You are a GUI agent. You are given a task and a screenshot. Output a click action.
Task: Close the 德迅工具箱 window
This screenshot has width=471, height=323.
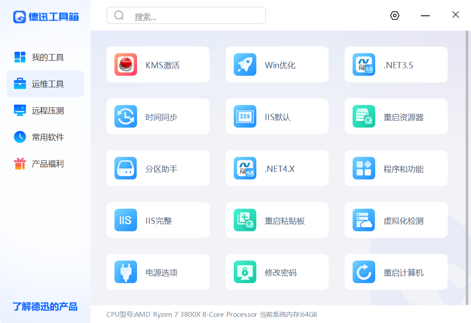(455, 15)
